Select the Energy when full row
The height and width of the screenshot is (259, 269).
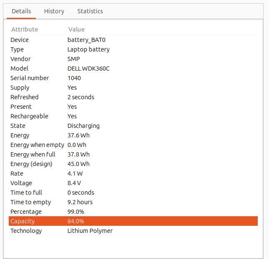point(133,154)
